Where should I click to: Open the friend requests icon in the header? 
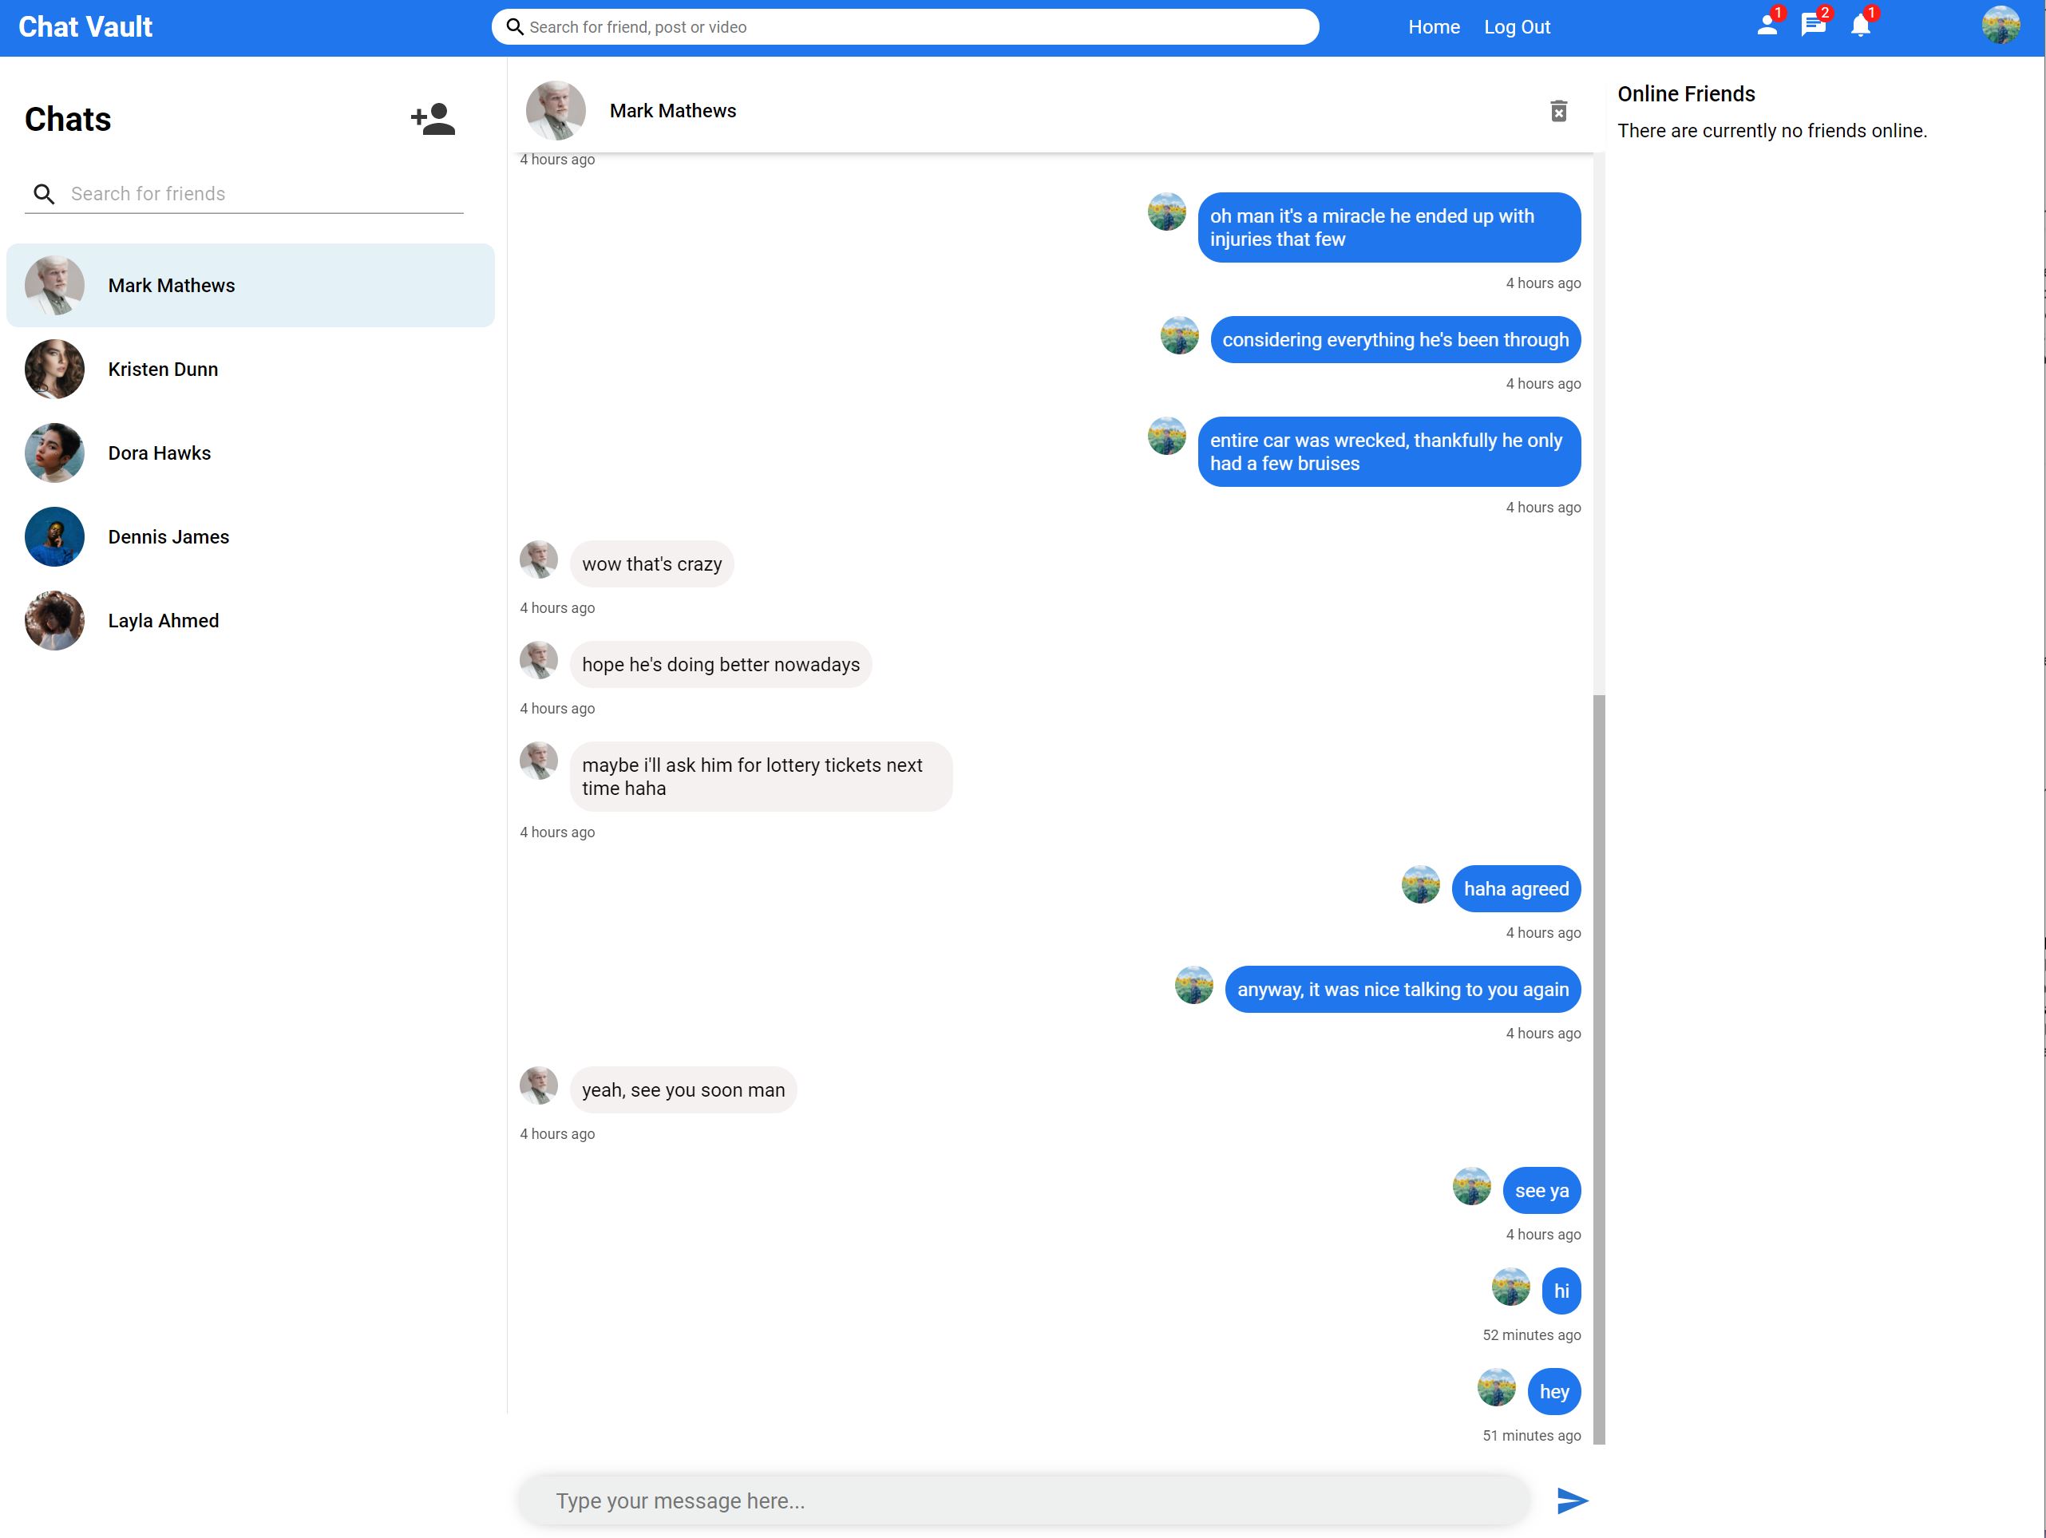pos(1767,25)
